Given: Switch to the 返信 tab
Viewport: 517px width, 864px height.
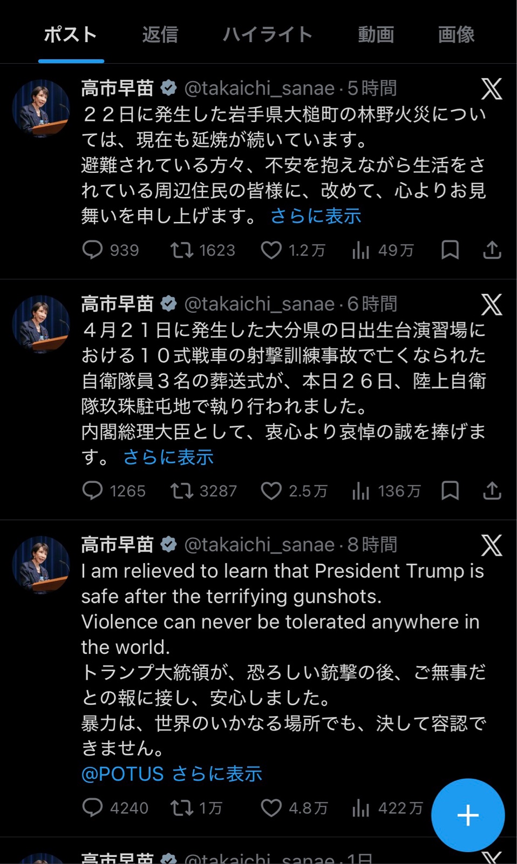Looking at the screenshot, I should coord(160,35).
